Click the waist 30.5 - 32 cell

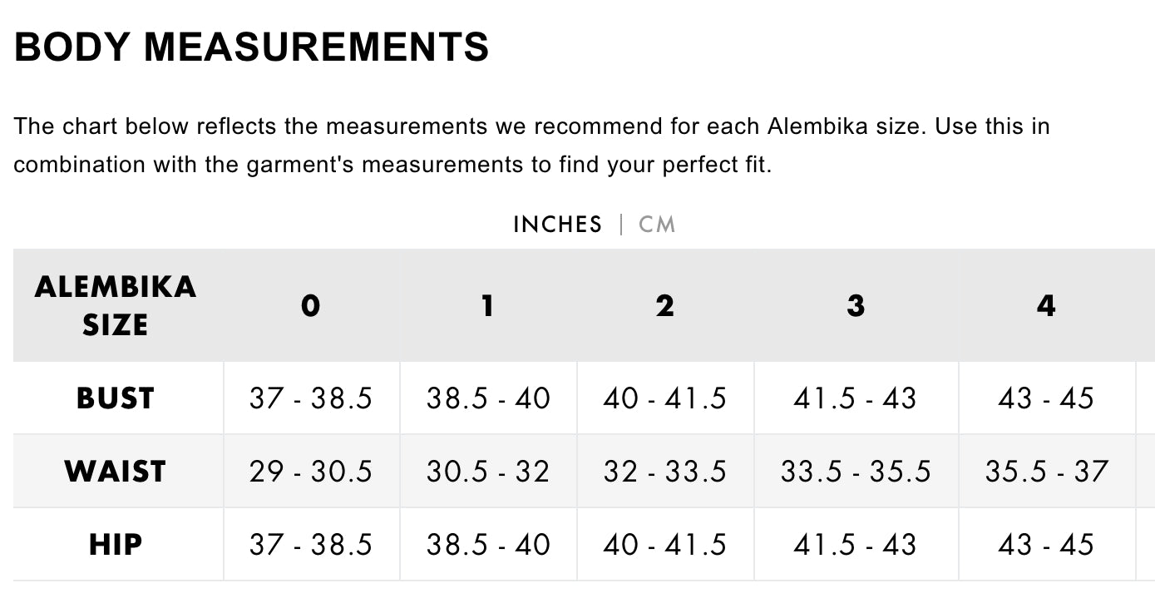tap(488, 472)
